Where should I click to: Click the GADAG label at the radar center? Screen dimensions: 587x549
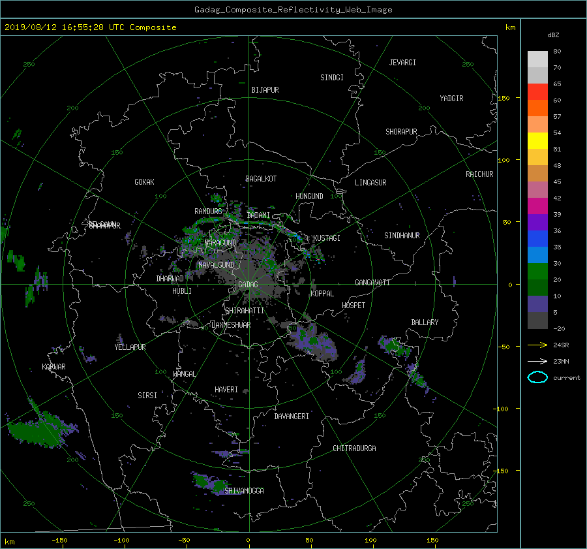click(248, 285)
